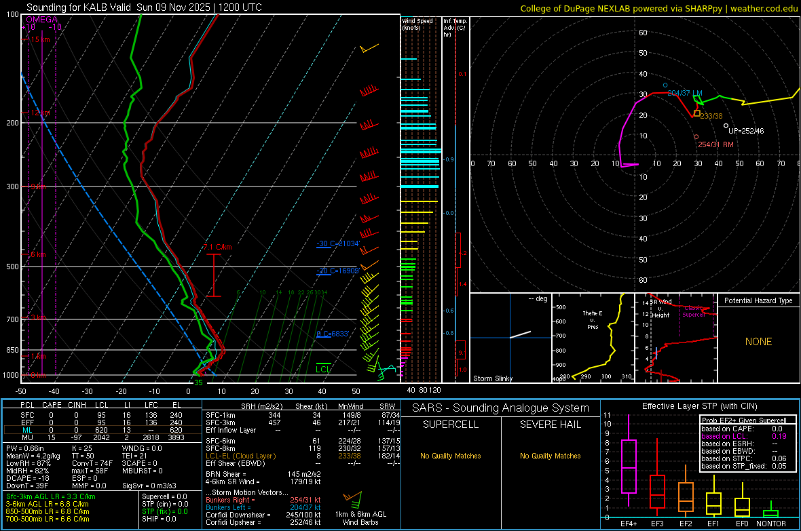The image size is (801, 531).
Task: Click the 'ConvT = 74F' value
Action: tap(92, 464)
